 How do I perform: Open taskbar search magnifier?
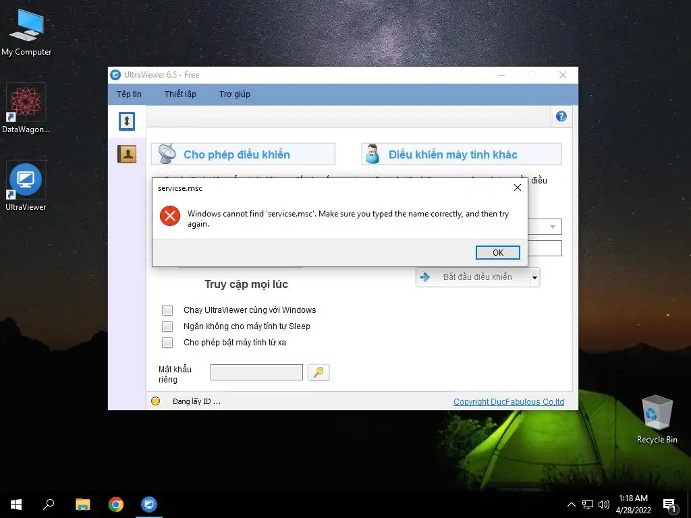pyautogui.click(x=49, y=505)
